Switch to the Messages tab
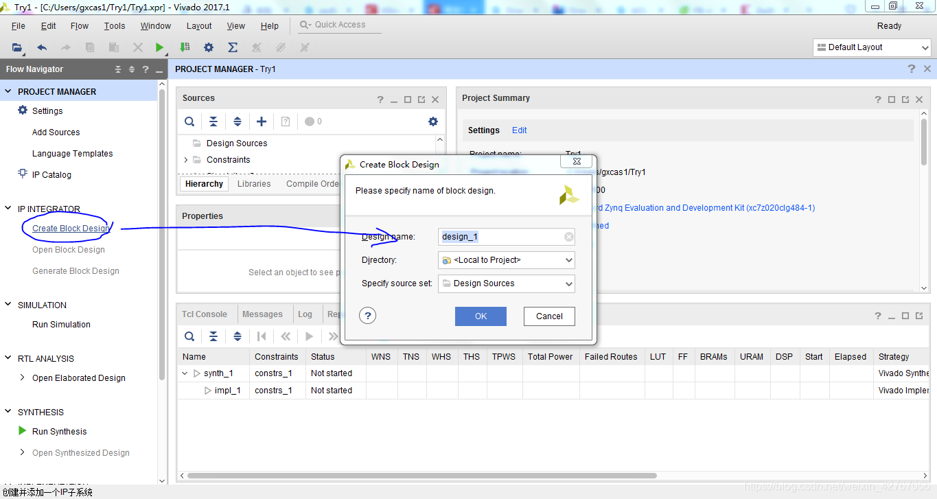937x499 pixels. 262,314
